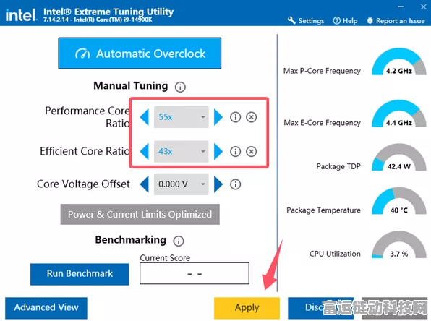
Task: Close the Extreme Tuning Utility window
Action: [x=424, y=7]
